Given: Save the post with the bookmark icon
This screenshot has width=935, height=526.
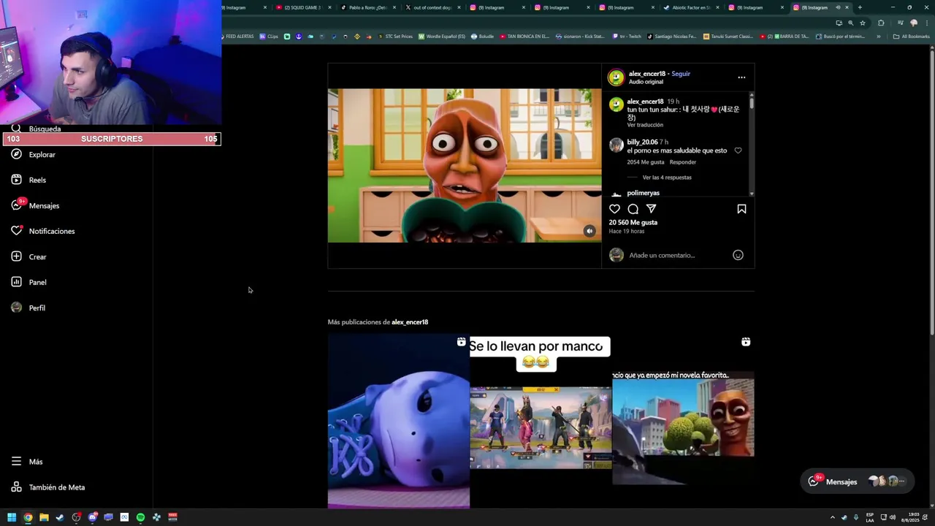Looking at the screenshot, I should 741,209.
